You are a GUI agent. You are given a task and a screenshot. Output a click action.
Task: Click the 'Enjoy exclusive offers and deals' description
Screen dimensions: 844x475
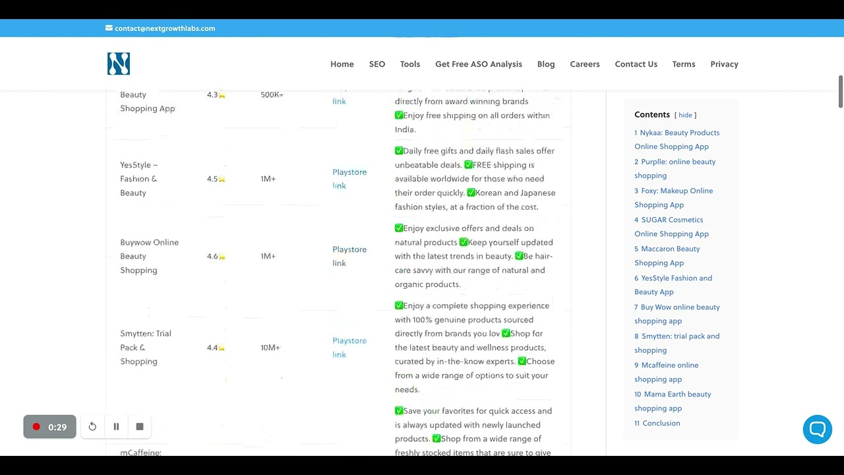click(x=474, y=256)
